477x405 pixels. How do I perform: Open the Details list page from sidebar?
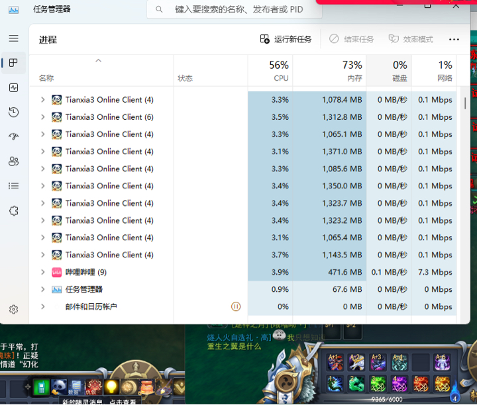coord(13,186)
